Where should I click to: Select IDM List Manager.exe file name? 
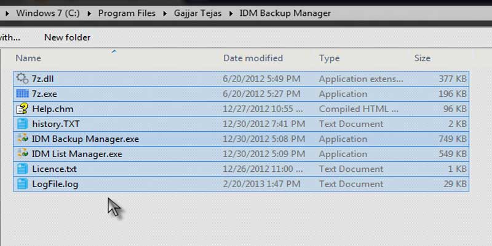(77, 154)
